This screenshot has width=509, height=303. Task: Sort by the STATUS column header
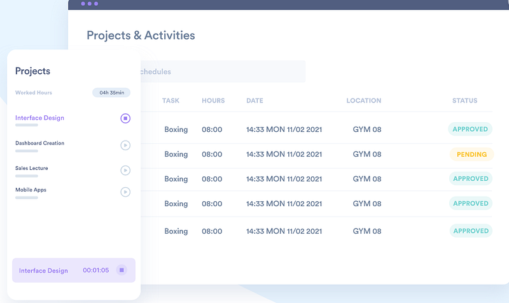[x=465, y=101]
